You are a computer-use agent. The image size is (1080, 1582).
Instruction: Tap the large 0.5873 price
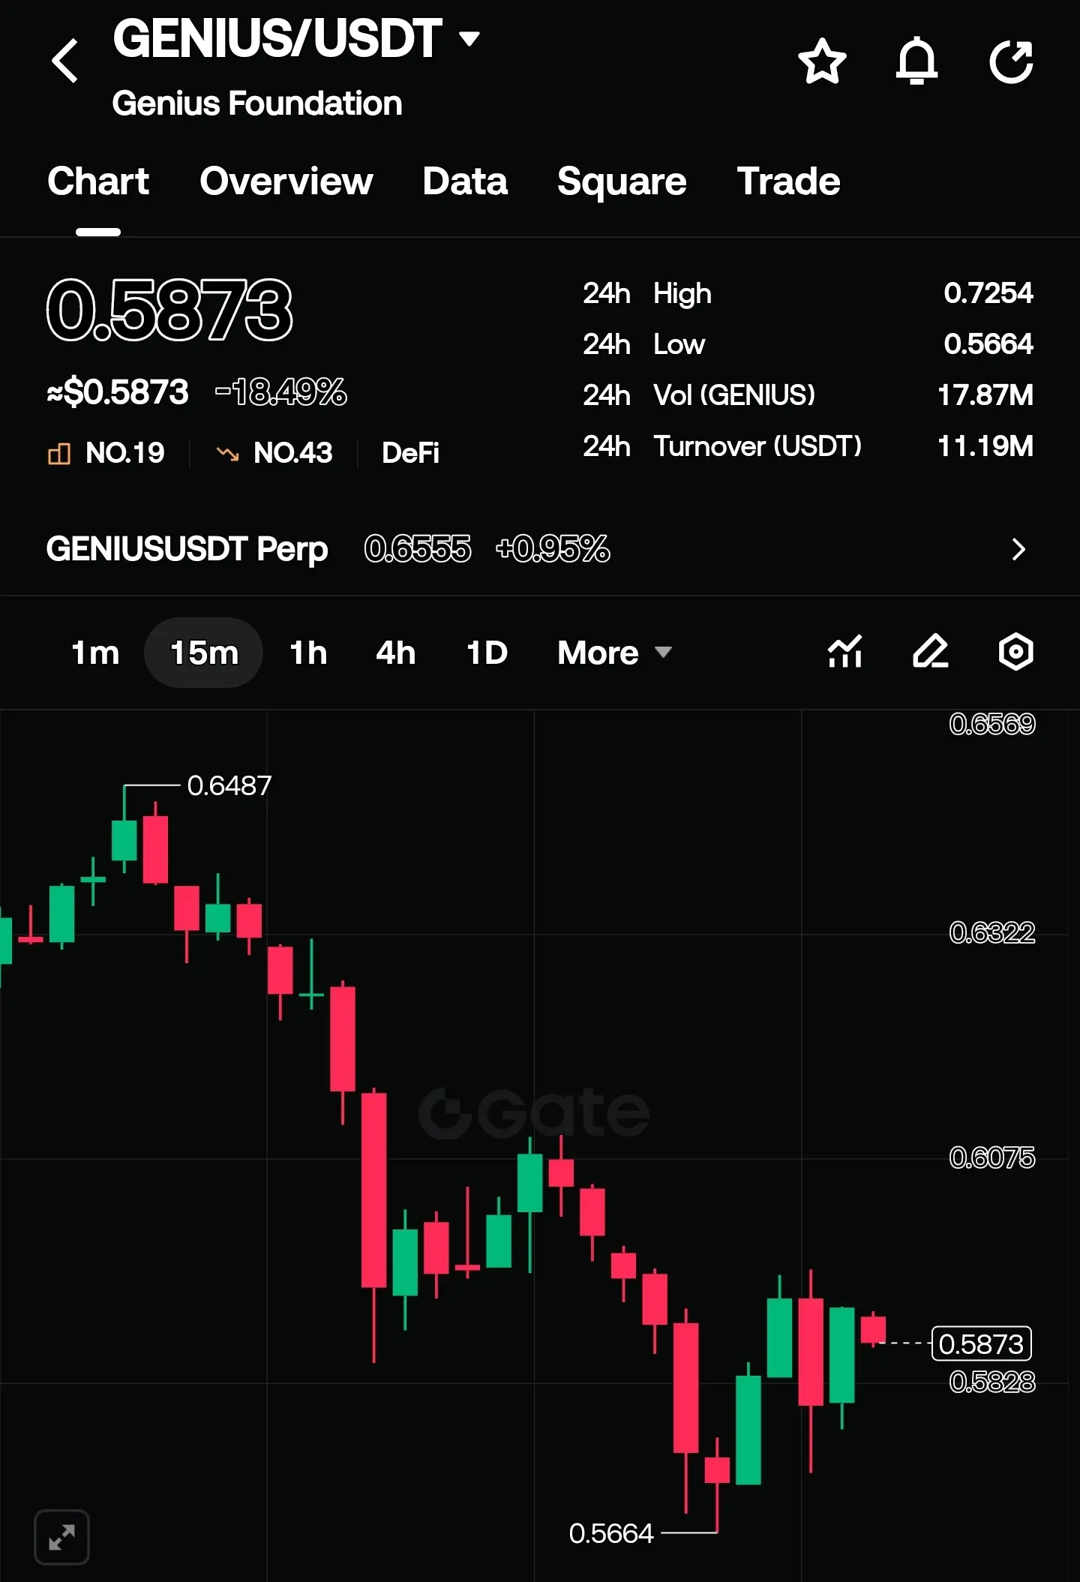(169, 309)
